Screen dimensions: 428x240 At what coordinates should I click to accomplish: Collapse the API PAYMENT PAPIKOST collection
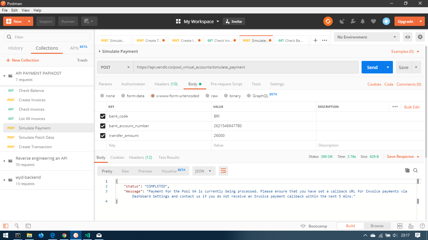4,76
